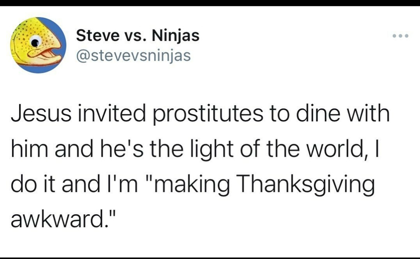Click the word dine in the tweet
Viewport: 420px width, 259px height.
(x=317, y=113)
